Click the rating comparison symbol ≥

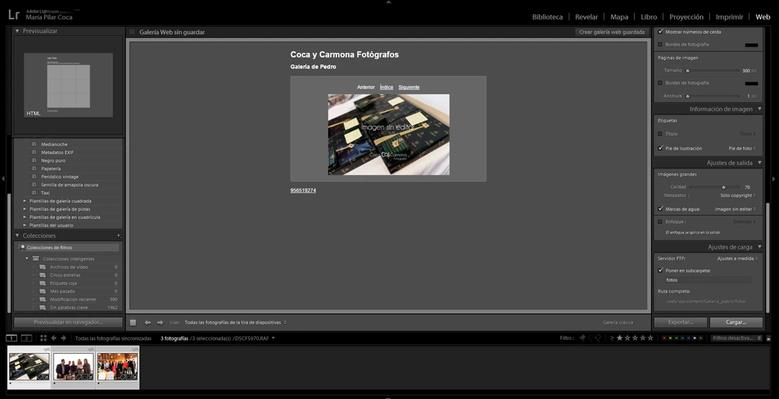pos(612,338)
